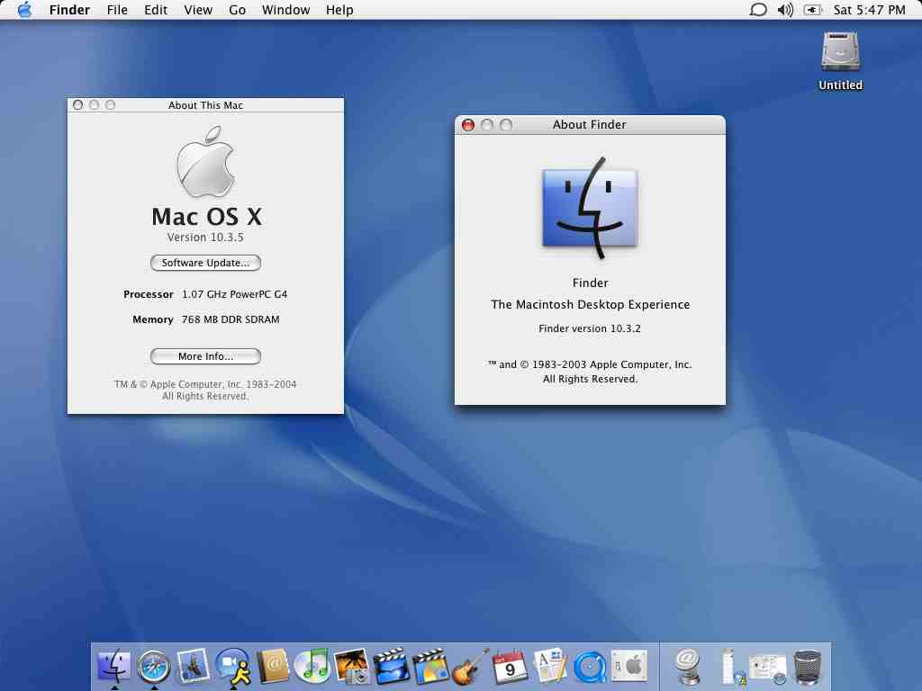Open the Trash in the Dock
Screen dimensions: 922x691
coord(808,667)
